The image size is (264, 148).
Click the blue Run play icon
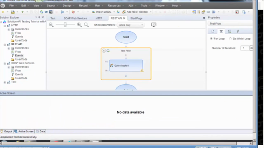click(62, 12)
